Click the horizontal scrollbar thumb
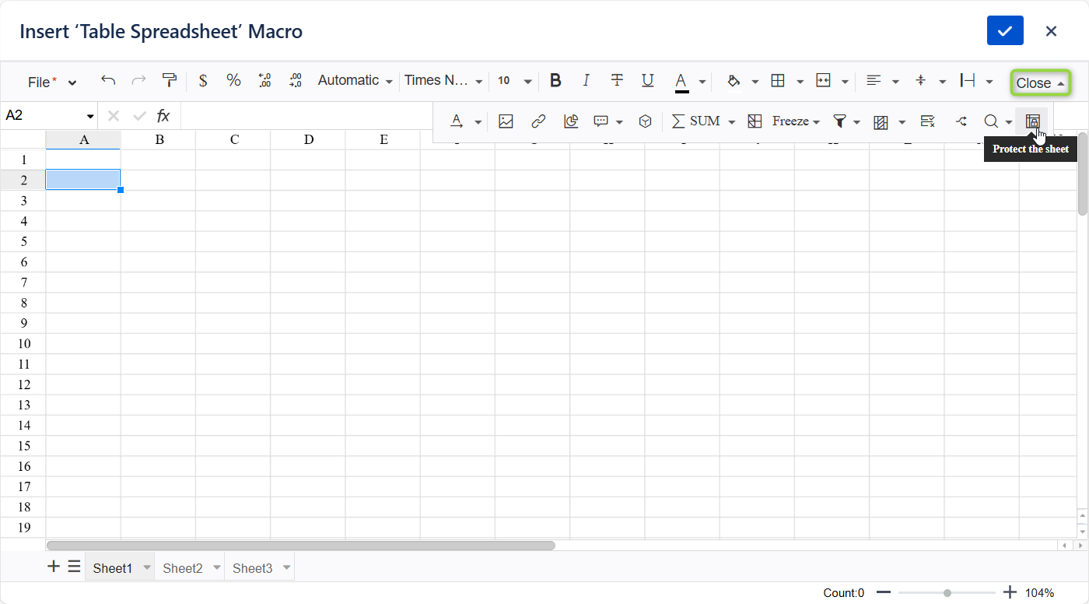The height and width of the screenshot is (604, 1089). tap(301, 546)
